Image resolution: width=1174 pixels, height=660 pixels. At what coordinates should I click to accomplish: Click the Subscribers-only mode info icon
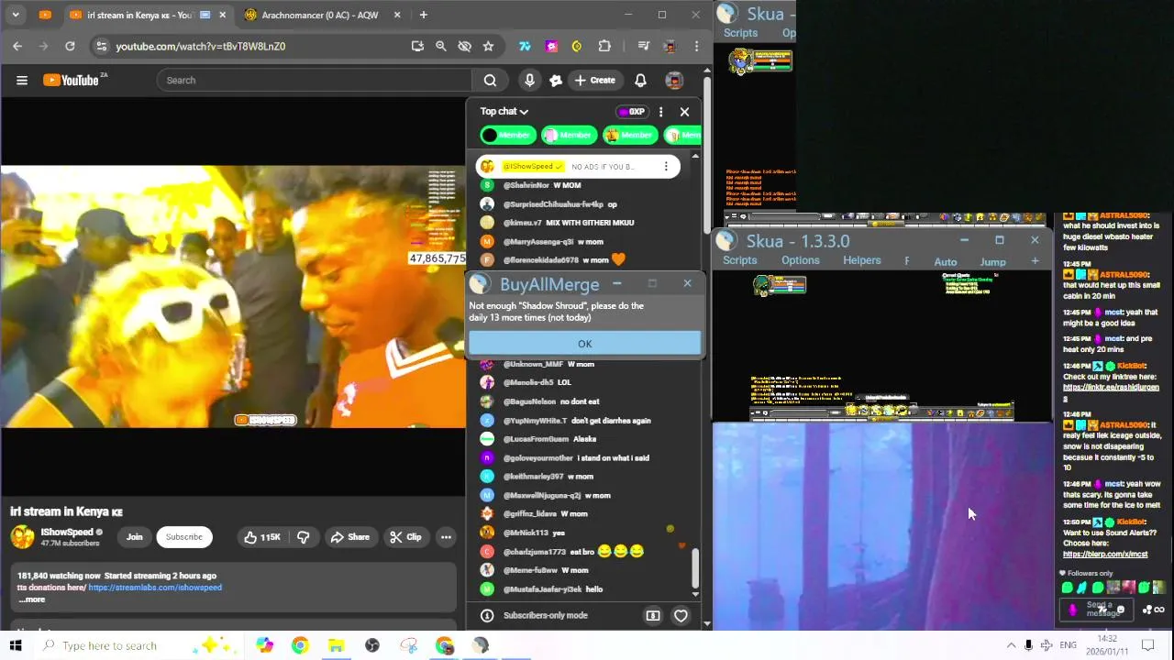click(x=487, y=616)
